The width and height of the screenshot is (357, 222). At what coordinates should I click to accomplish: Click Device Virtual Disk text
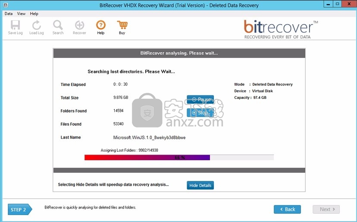click(254, 91)
